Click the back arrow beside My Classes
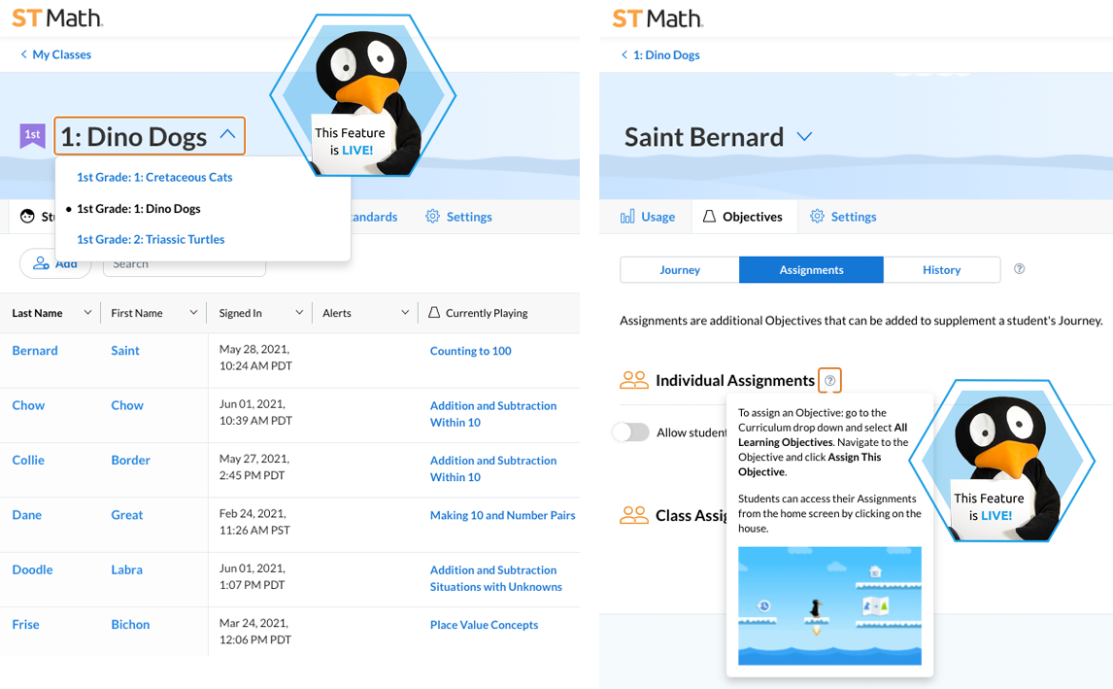 [23, 54]
